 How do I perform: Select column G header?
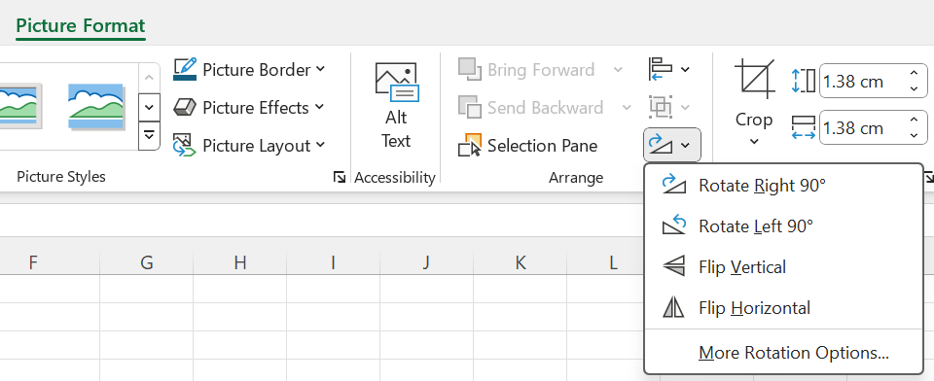tap(147, 262)
